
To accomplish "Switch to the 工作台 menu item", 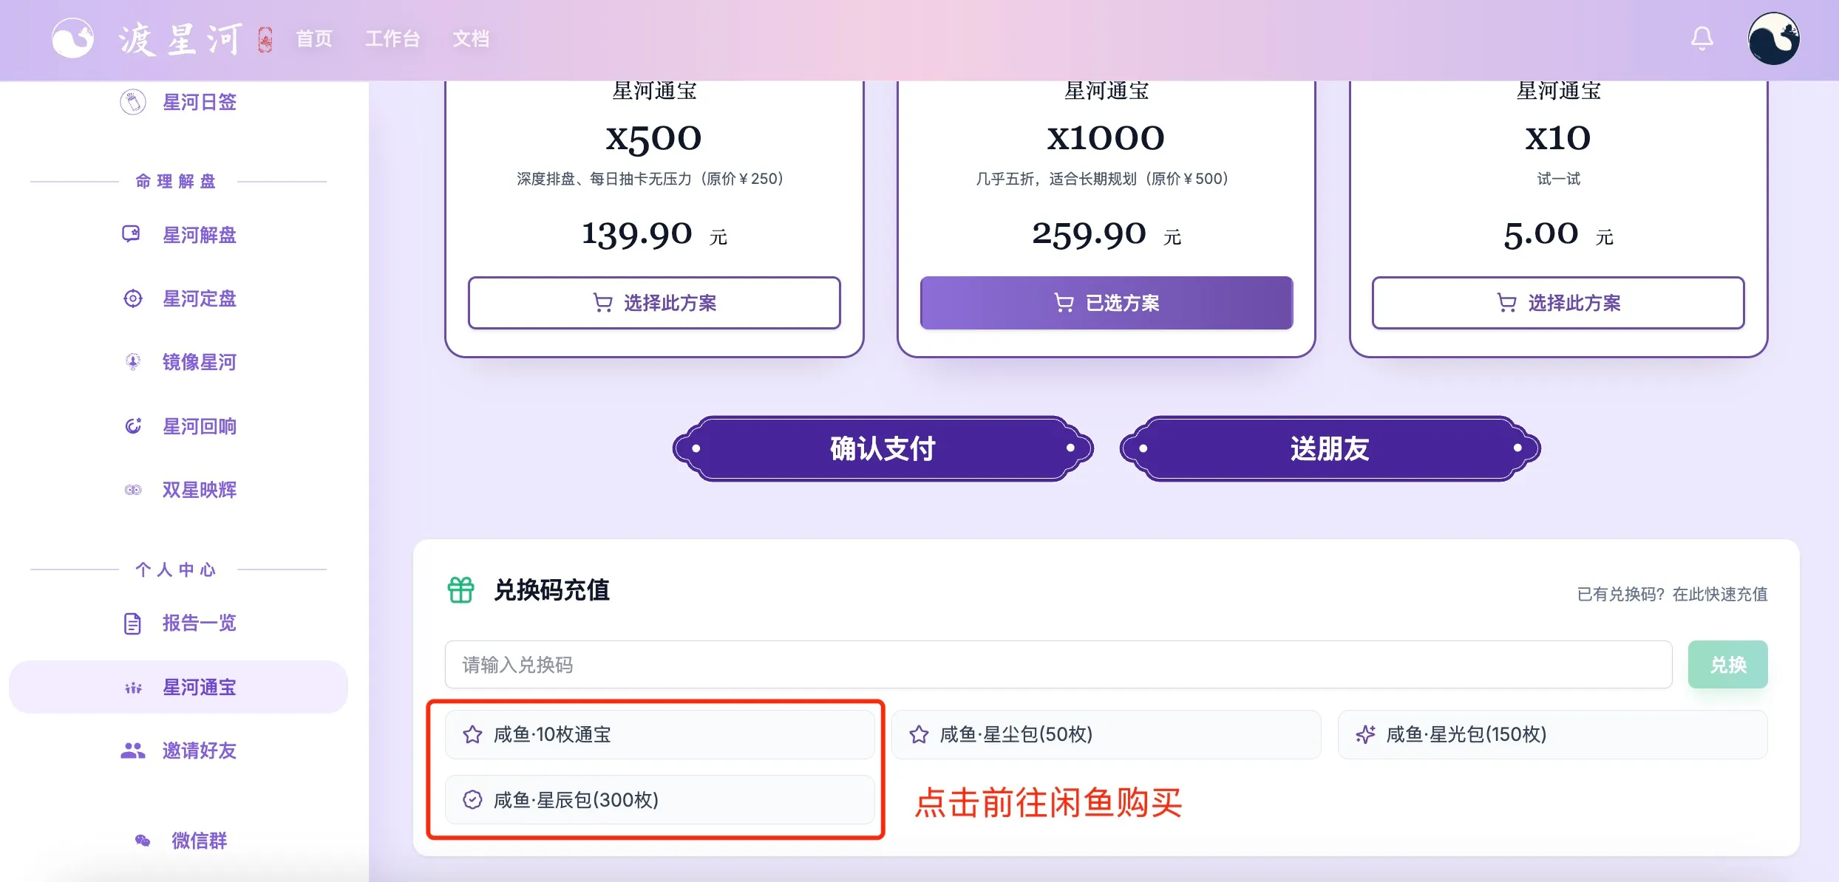I will [392, 38].
